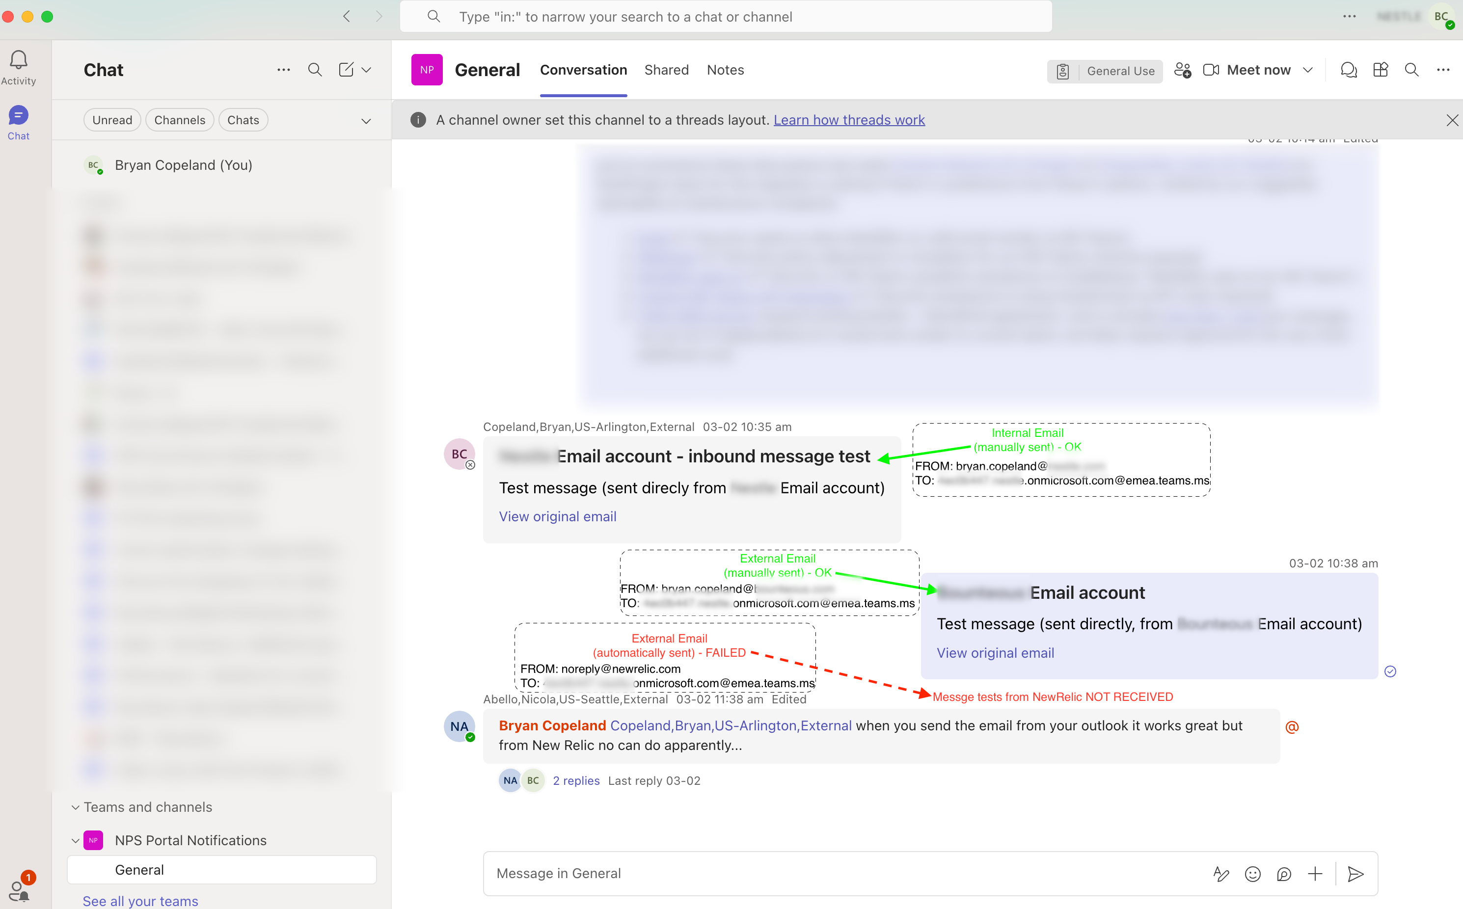This screenshot has height=909, width=1463.
Task: Open View original email in 10:38 am message
Action: tap(995, 653)
